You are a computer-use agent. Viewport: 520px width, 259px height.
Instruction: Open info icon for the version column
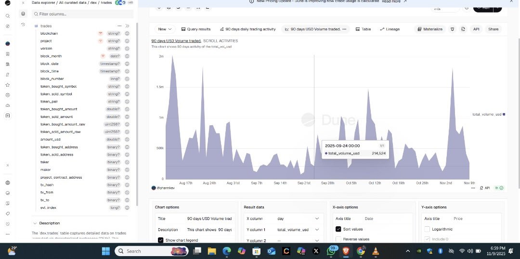tap(127, 49)
